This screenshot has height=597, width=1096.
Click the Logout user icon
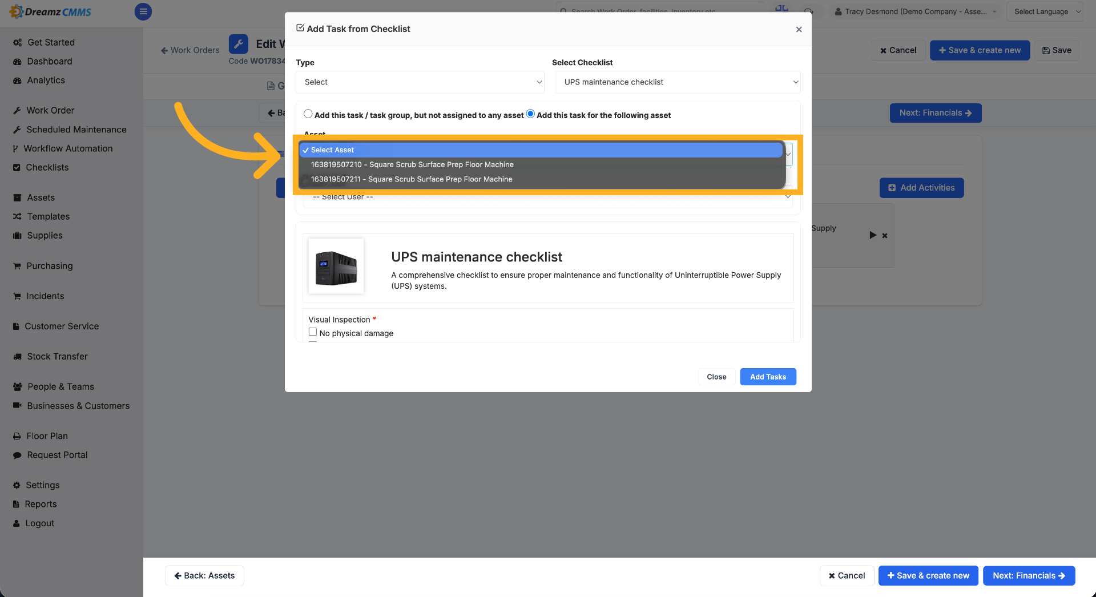pyautogui.click(x=16, y=523)
